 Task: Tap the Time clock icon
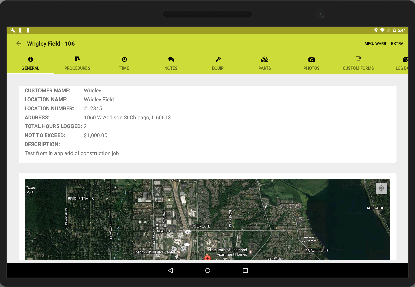click(124, 59)
